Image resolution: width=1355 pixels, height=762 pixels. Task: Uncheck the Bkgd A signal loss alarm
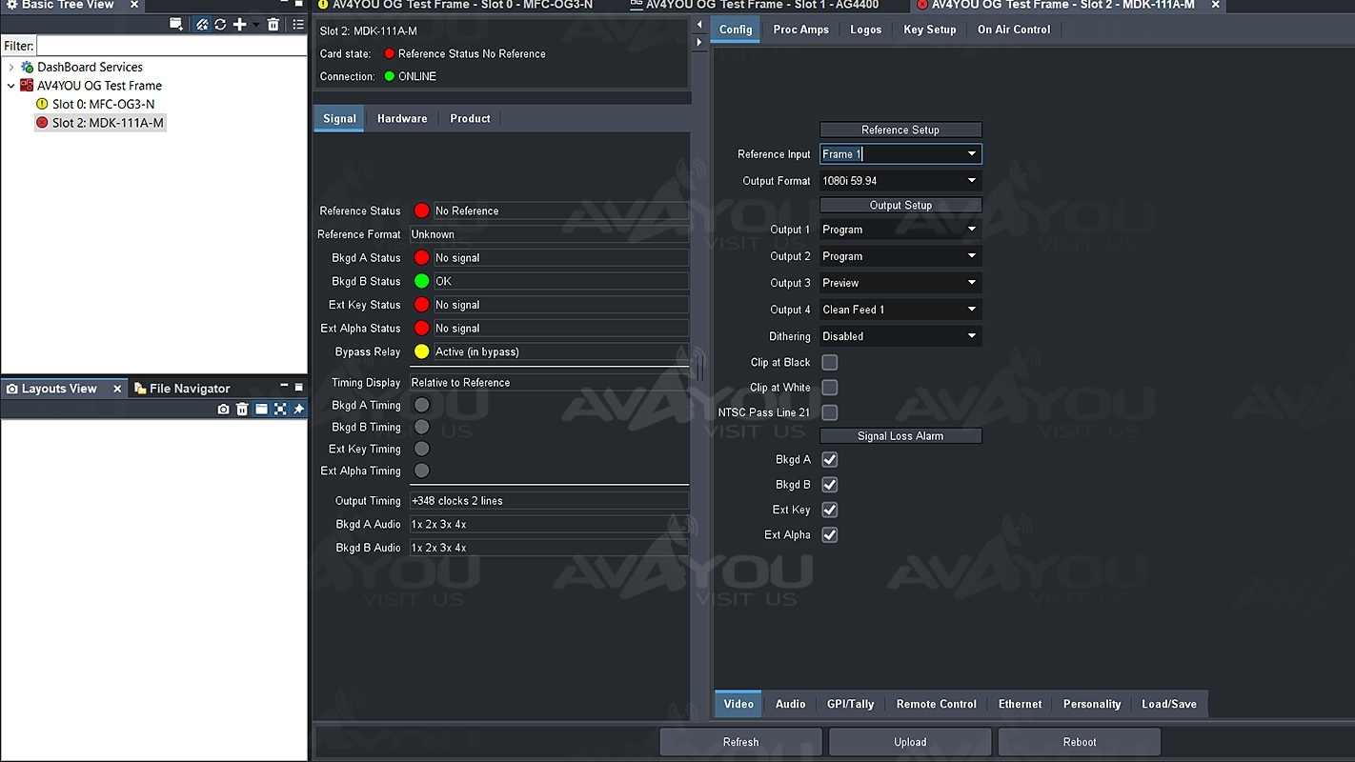tap(830, 460)
